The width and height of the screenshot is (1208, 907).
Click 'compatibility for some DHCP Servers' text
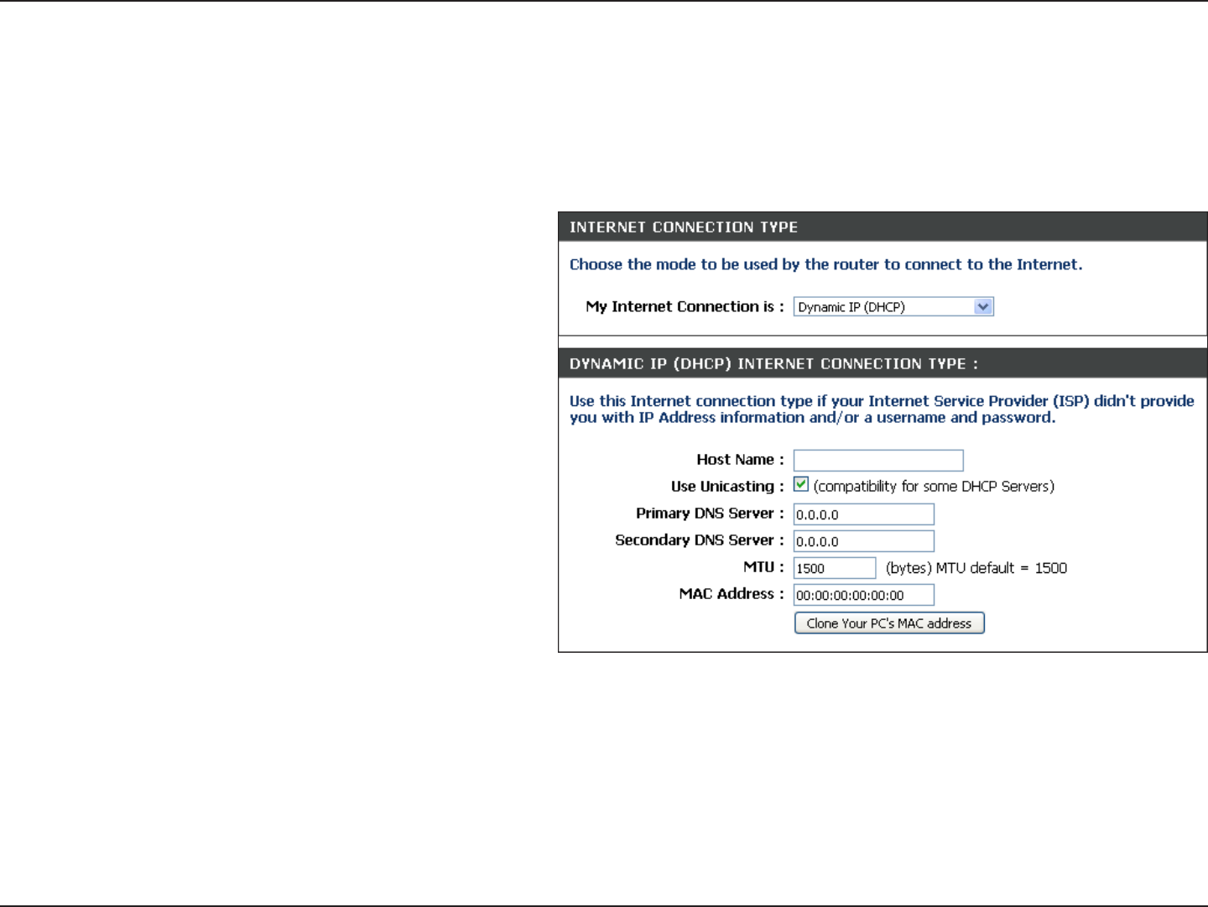click(x=934, y=487)
